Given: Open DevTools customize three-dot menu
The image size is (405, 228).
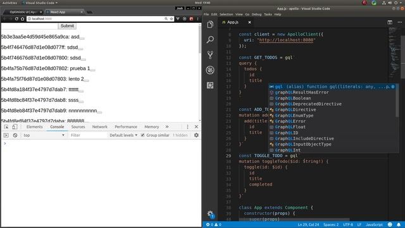Looking at the screenshot, I should coord(187,127).
